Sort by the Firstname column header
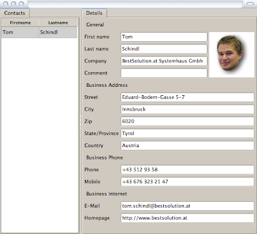Viewport: 257px width, 234px height. point(20,22)
